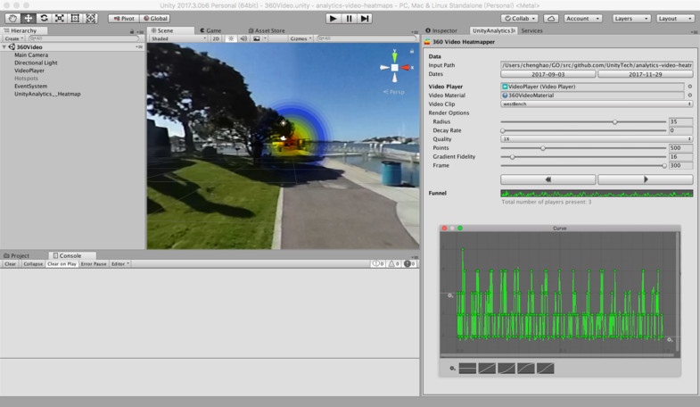Collapse the 360Video scene node
700x407 pixels.
click(4, 47)
